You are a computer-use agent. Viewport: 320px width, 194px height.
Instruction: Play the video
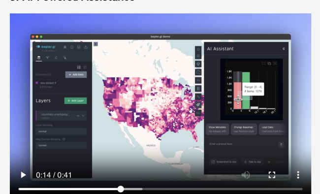pyautogui.click(x=23, y=175)
